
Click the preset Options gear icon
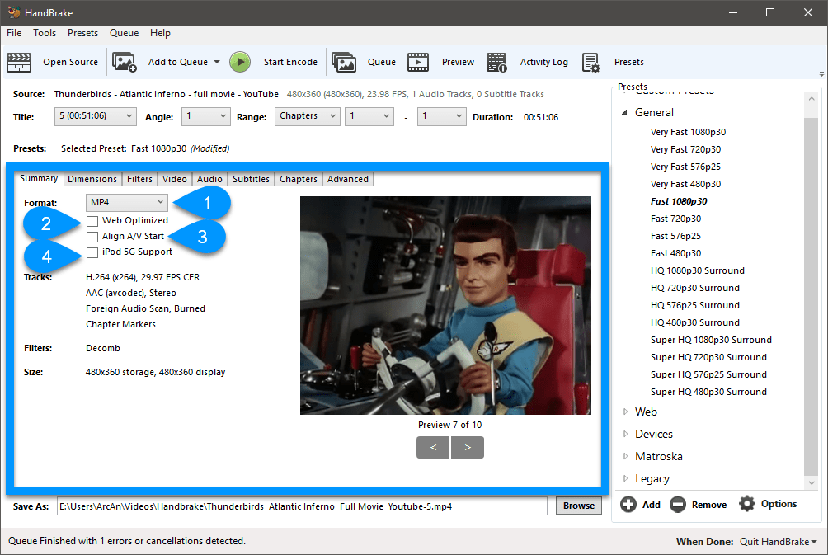click(746, 504)
